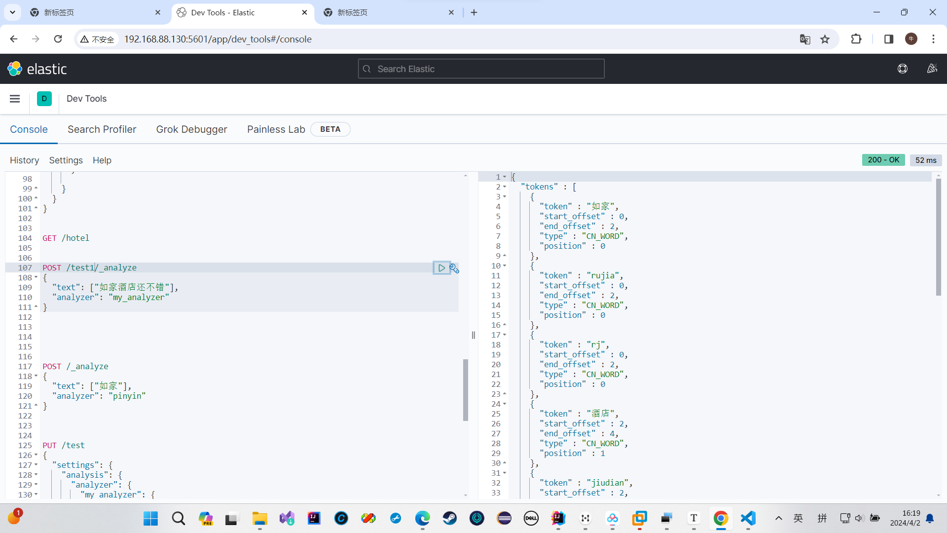The image size is (947, 533).
Task: Bookmark page with the star icon
Action: tap(825, 39)
